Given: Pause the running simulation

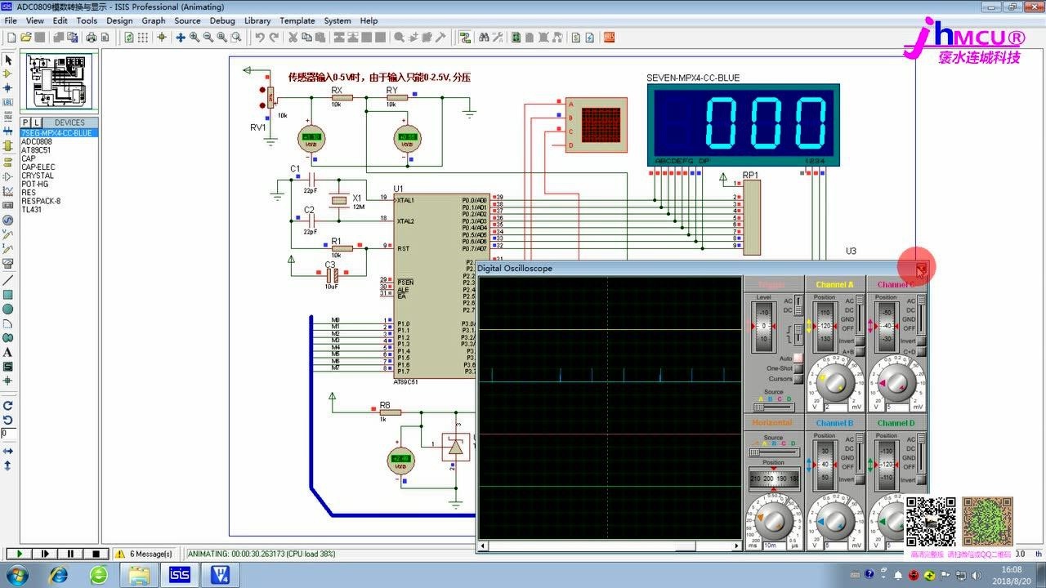Looking at the screenshot, I should pos(71,554).
